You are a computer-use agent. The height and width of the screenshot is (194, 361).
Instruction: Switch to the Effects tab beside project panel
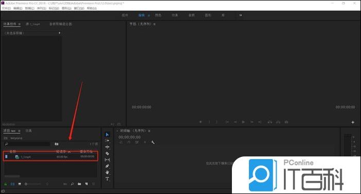(29, 131)
